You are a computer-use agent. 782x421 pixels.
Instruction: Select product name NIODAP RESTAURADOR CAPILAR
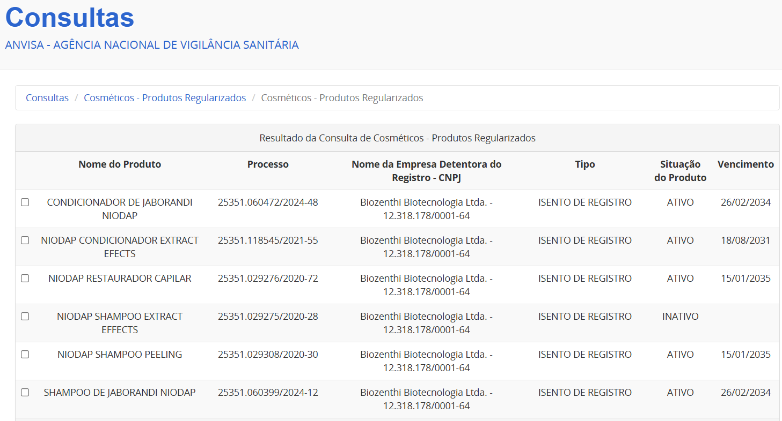pyautogui.click(x=120, y=279)
